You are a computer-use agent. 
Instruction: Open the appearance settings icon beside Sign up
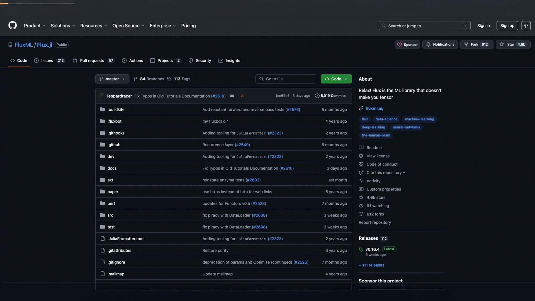(526, 26)
